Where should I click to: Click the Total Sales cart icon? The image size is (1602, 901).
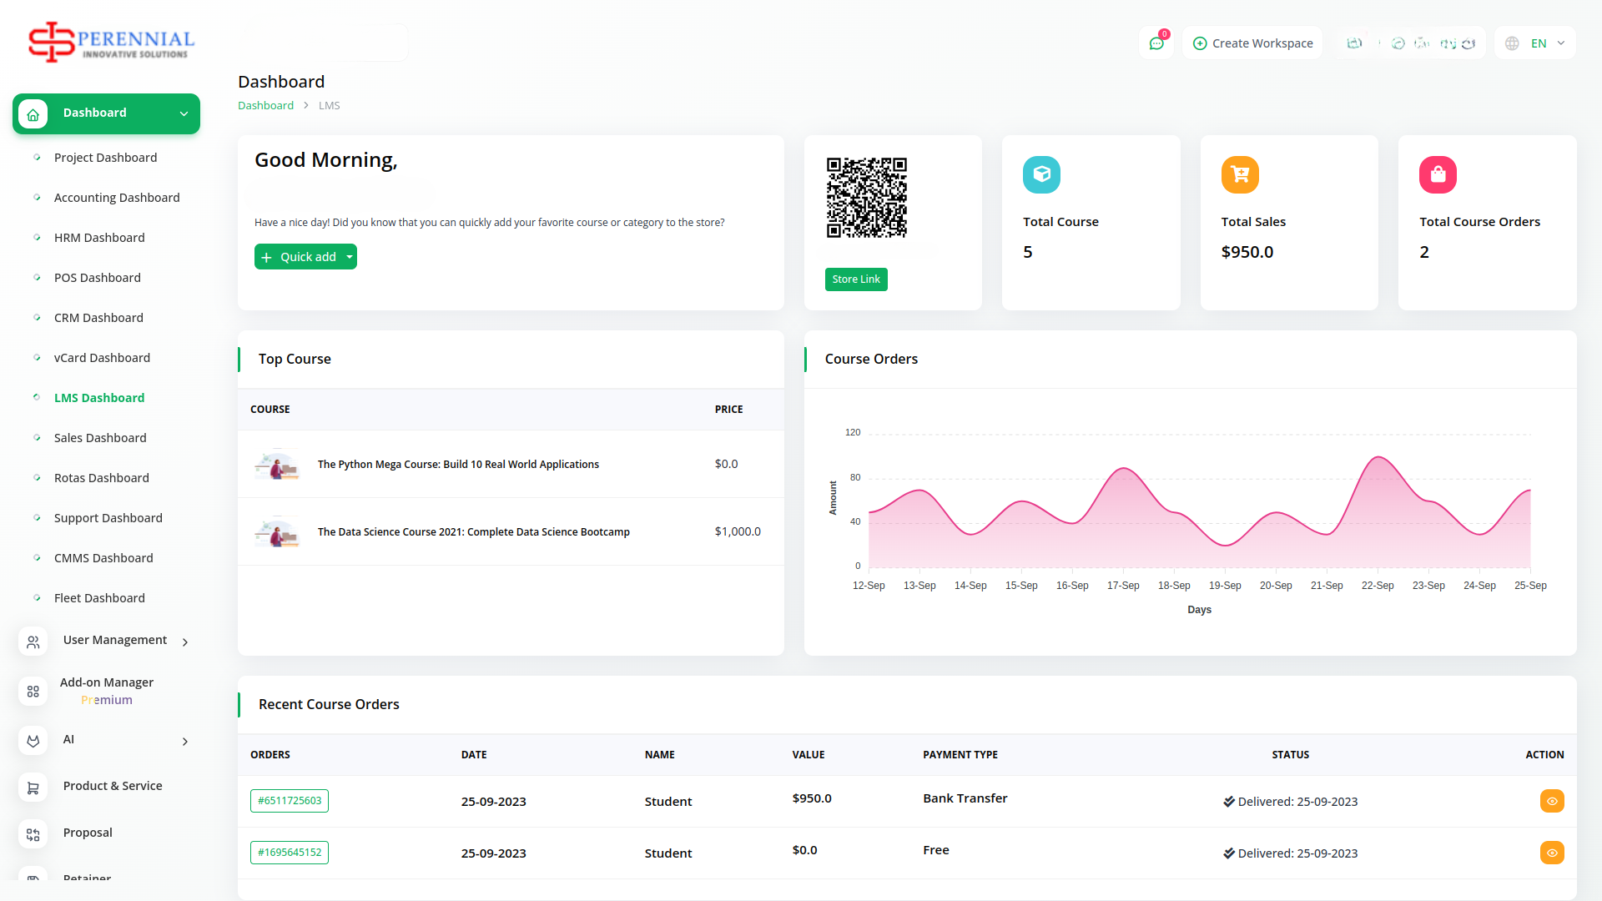coord(1240,174)
